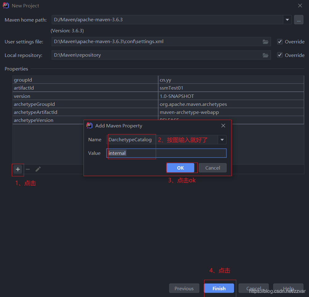Viewport: 309px width, 297px height.
Task: Click OK in Add Maven Property dialog
Action: [x=180, y=168]
